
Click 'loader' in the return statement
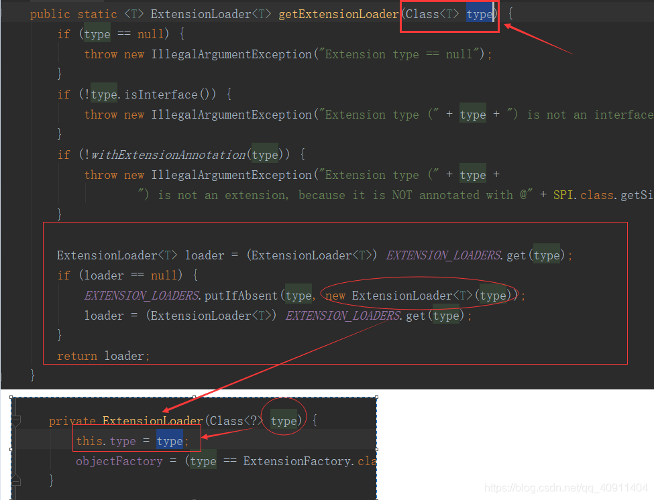[x=124, y=357]
